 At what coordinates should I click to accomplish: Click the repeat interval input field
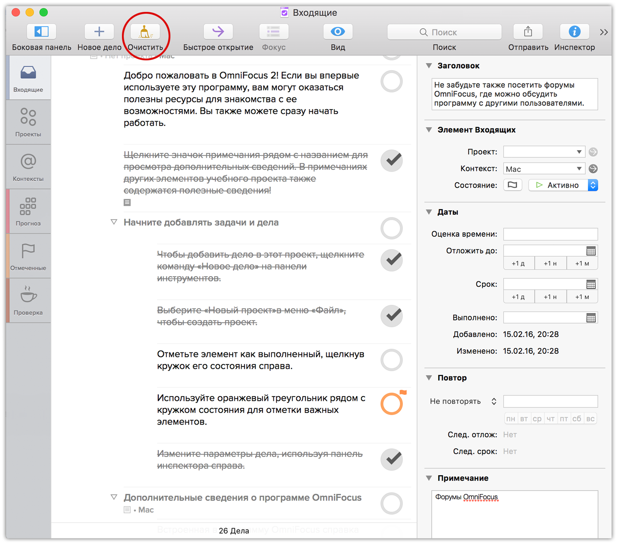tap(550, 401)
